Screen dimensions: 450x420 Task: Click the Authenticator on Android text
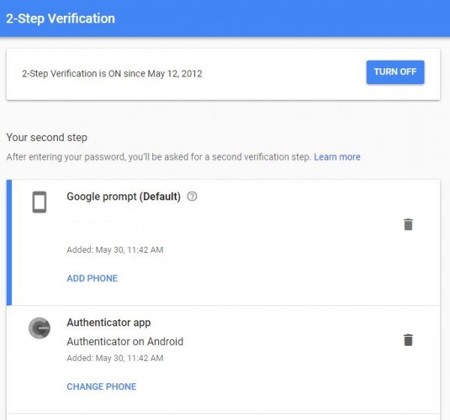click(x=125, y=341)
